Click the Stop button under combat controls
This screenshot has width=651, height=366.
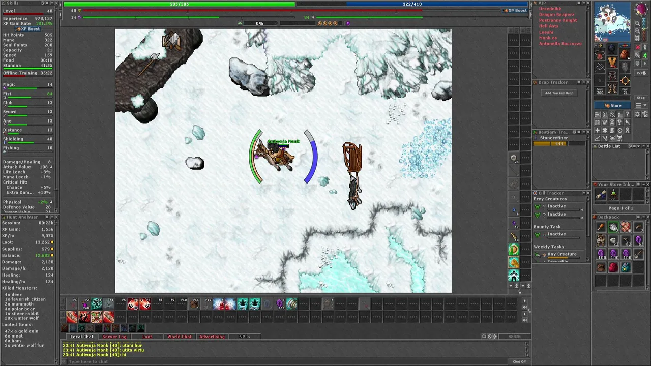click(641, 98)
